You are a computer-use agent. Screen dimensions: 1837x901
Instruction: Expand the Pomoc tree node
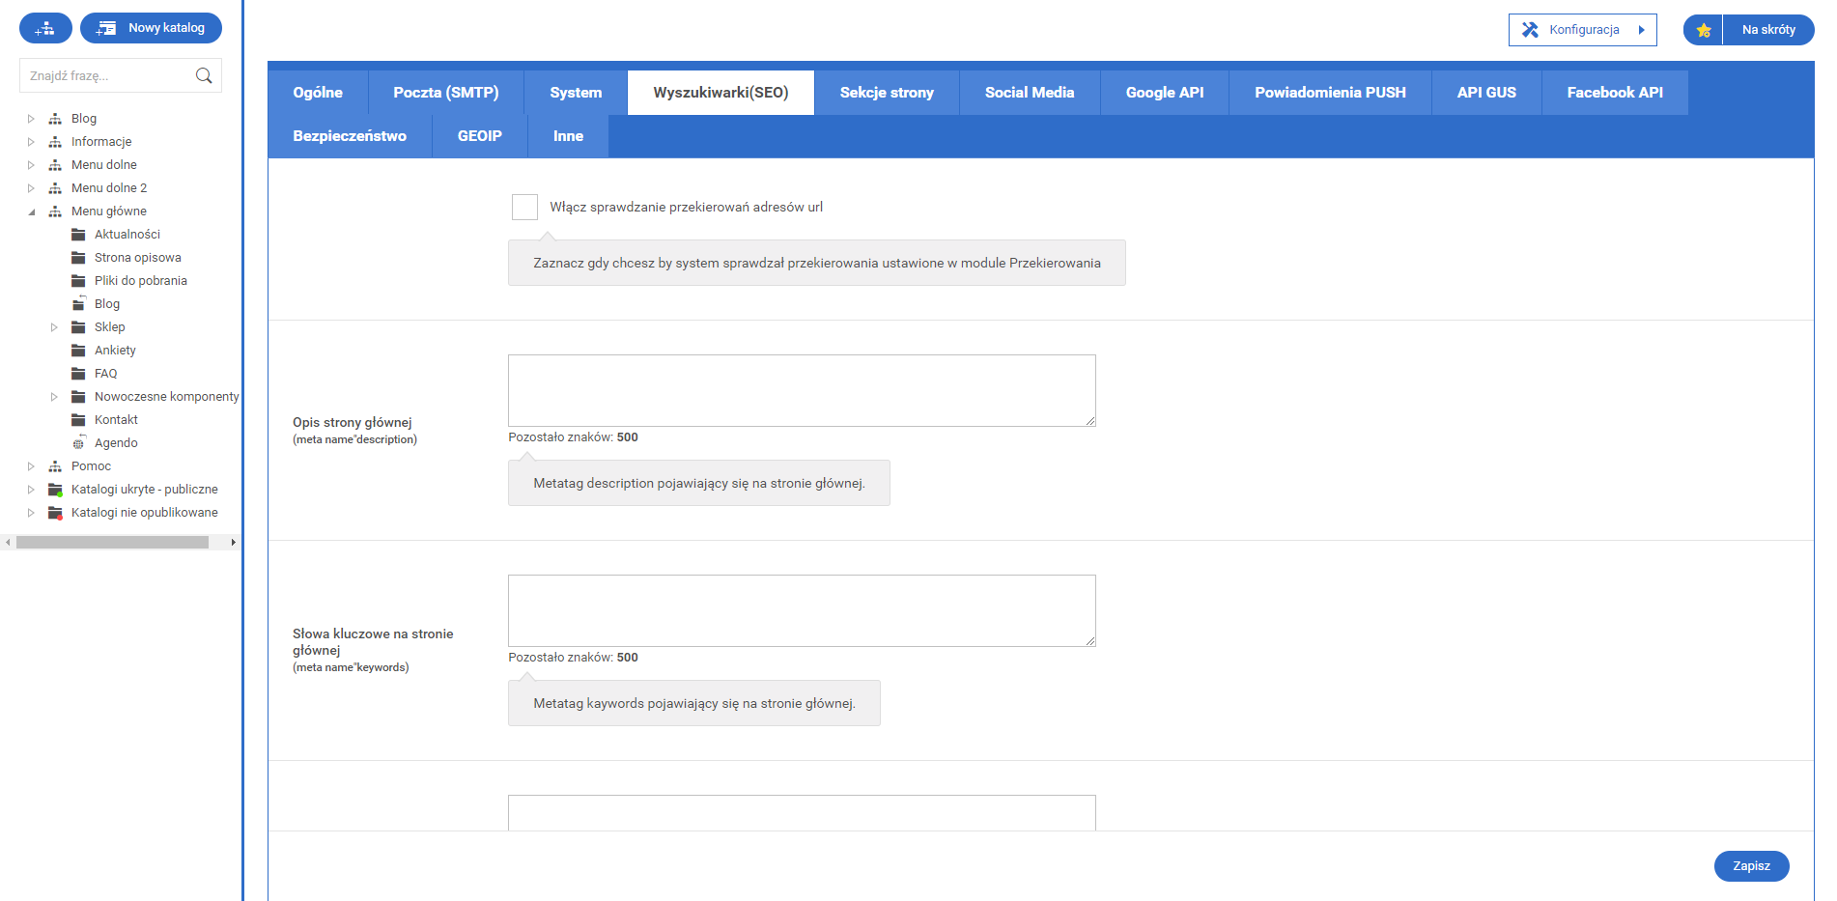pyautogui.click(x=31, y=466)
